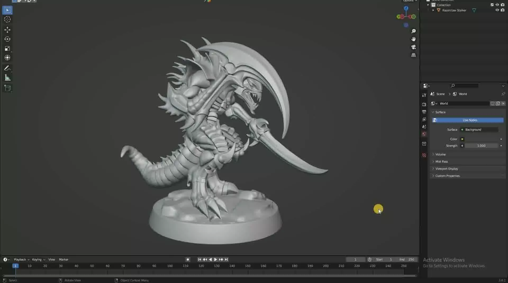
Task: Select the Select Box tool
Action: (7, 10)
